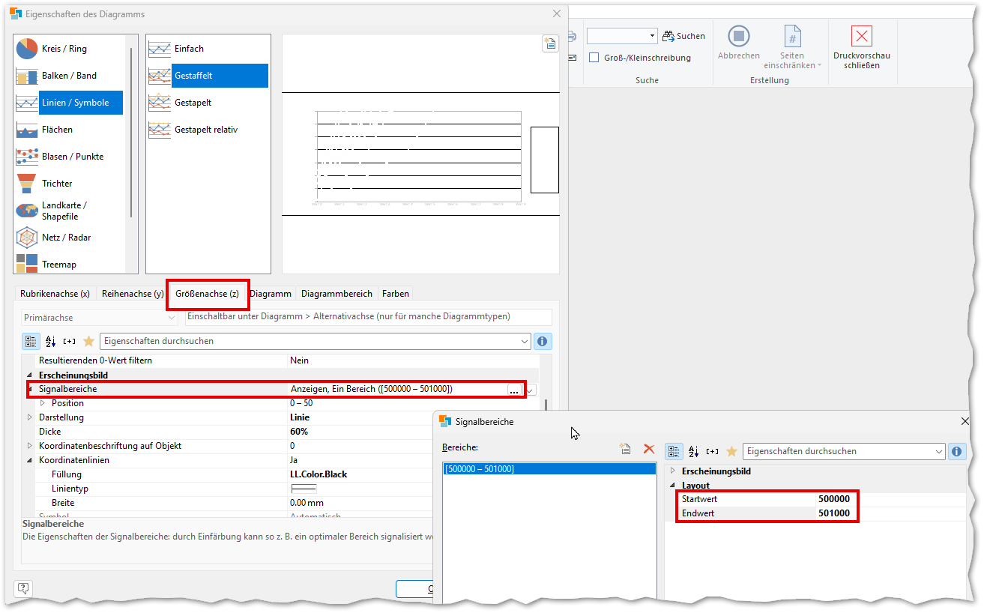Click the new-document icon above the diagram preview
The width and height of the screenshot is (984, 613).
(550, 43)
